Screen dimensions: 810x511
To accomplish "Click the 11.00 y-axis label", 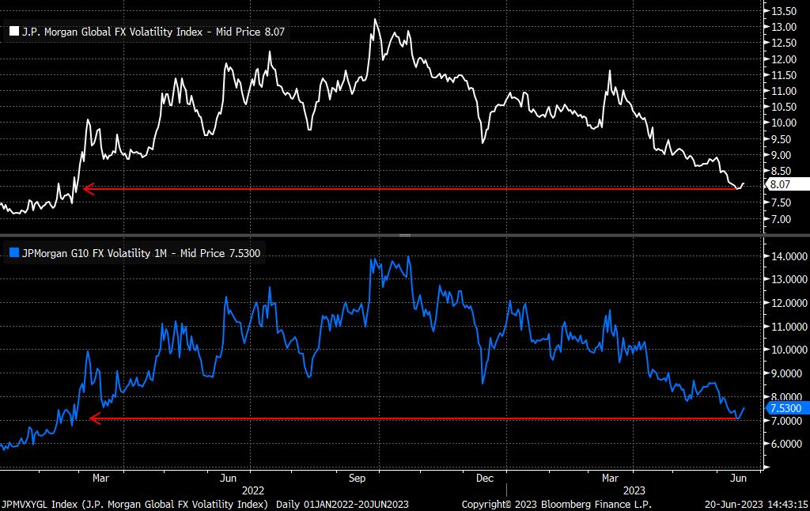I will [784, 91].
